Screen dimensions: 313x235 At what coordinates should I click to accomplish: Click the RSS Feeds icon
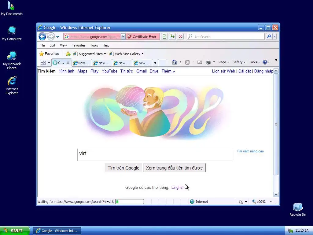point(187,62)
